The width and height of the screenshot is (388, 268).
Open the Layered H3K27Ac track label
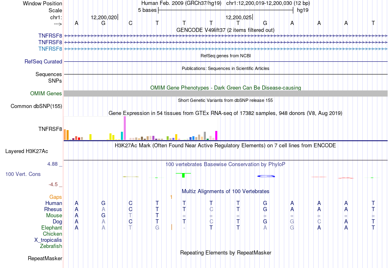pyautogui.click(x=27, y=151)
